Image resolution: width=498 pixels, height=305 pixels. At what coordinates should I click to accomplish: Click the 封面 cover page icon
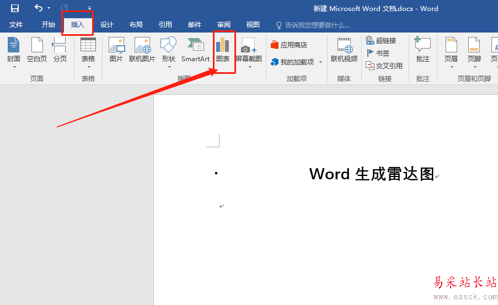14,45
